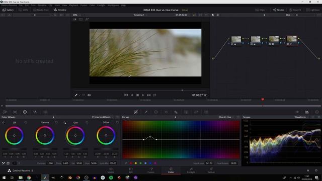322x181 pixels.
Task: Toggle the Timeline panel button
Action: coord(60,10)
